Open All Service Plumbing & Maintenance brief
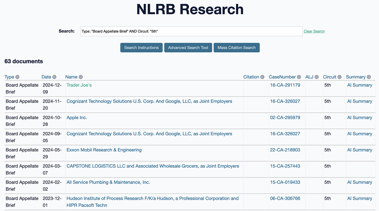The width and height of the screenshot is (379, 211). tap(108, 182)
